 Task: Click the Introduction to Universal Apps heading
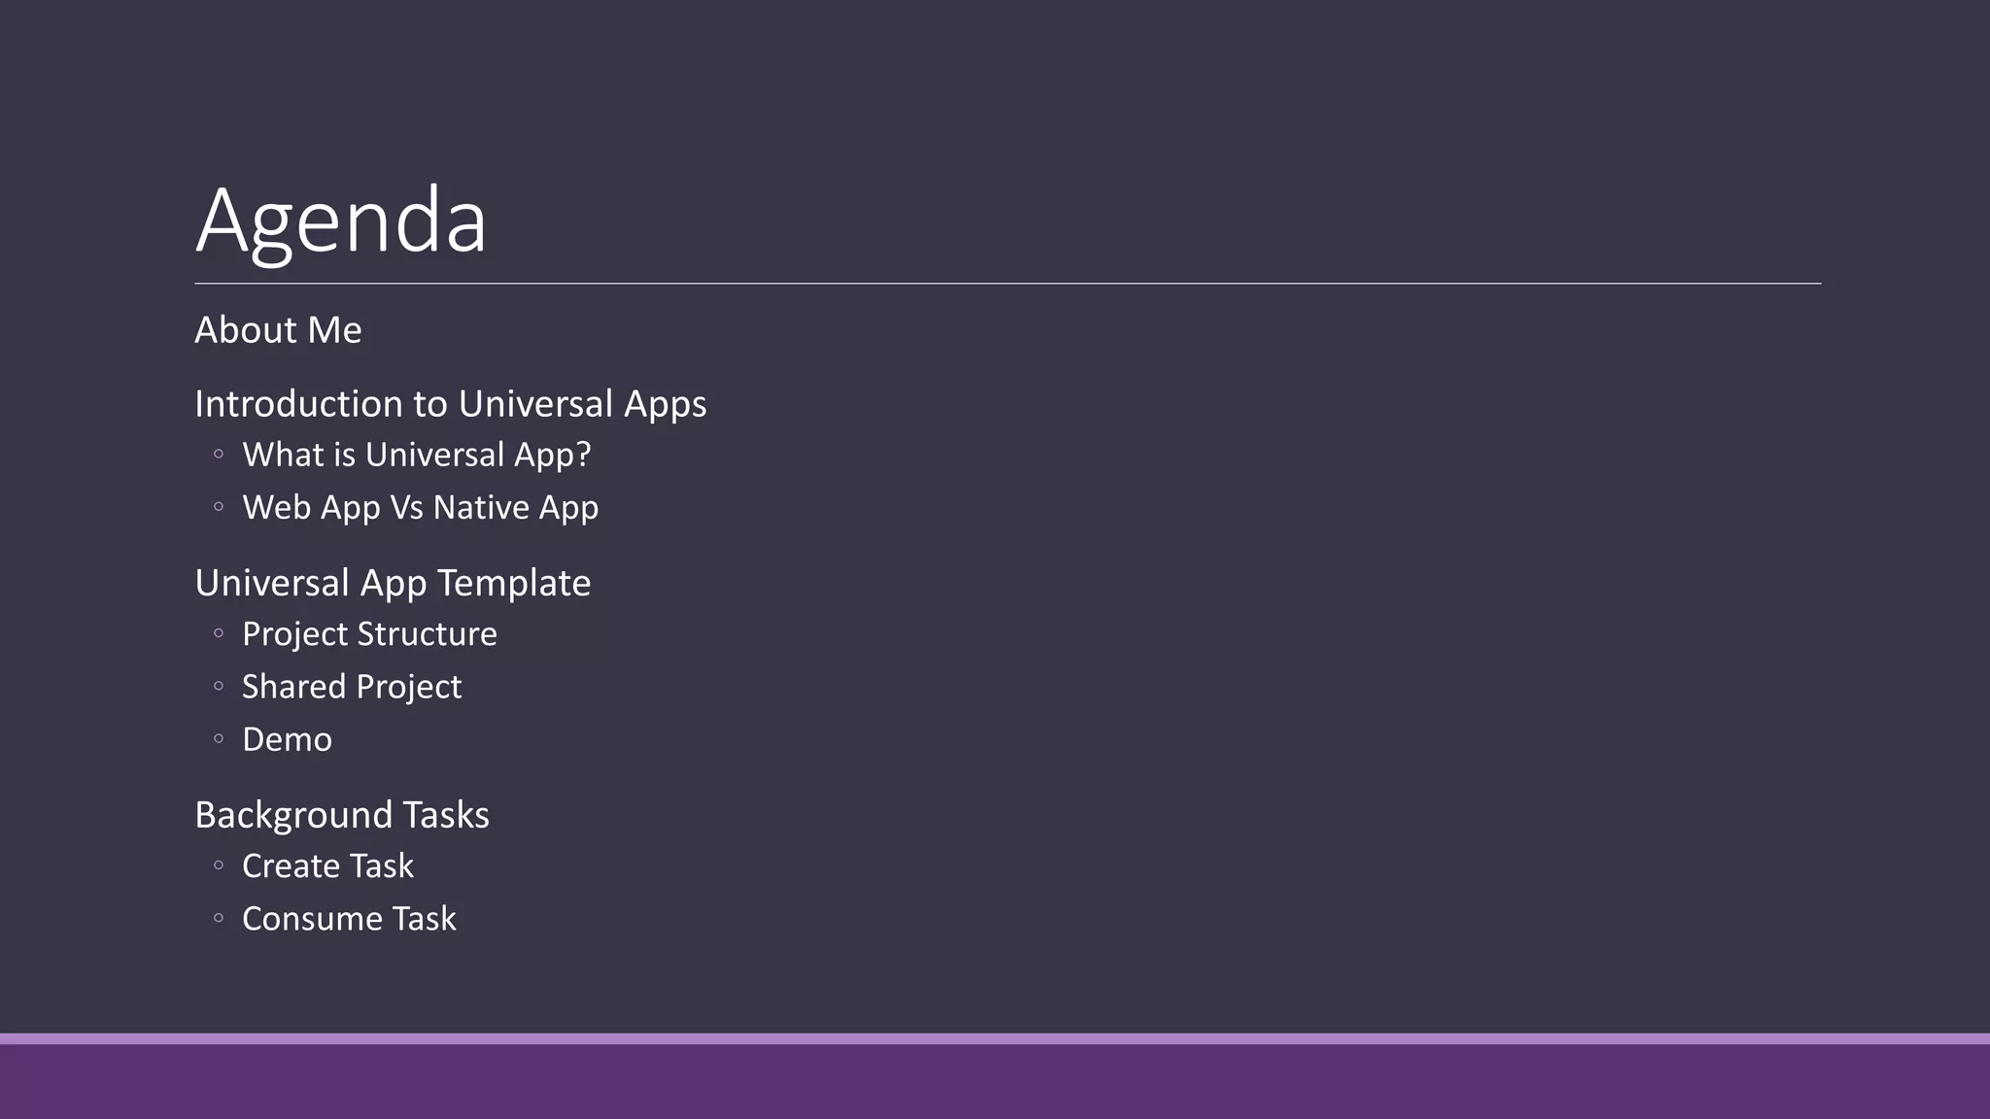click(x=450, y=404)
